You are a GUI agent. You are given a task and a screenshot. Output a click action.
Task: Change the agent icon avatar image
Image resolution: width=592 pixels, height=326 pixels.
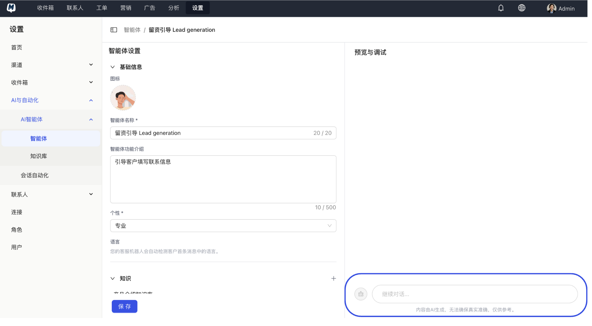(x=123, y=98)
